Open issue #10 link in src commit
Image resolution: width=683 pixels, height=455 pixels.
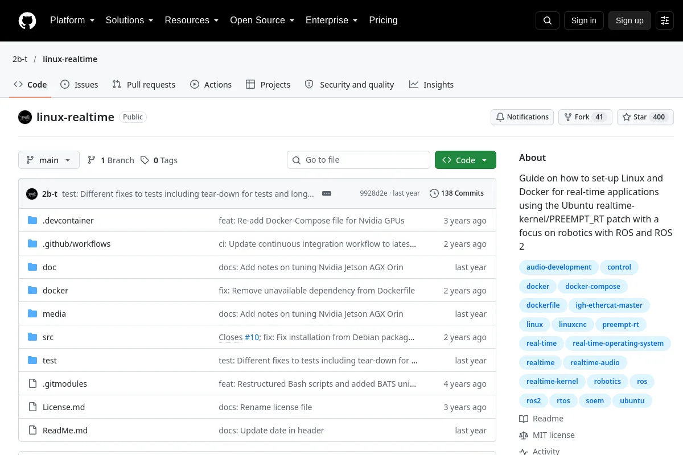pos(252,337)
